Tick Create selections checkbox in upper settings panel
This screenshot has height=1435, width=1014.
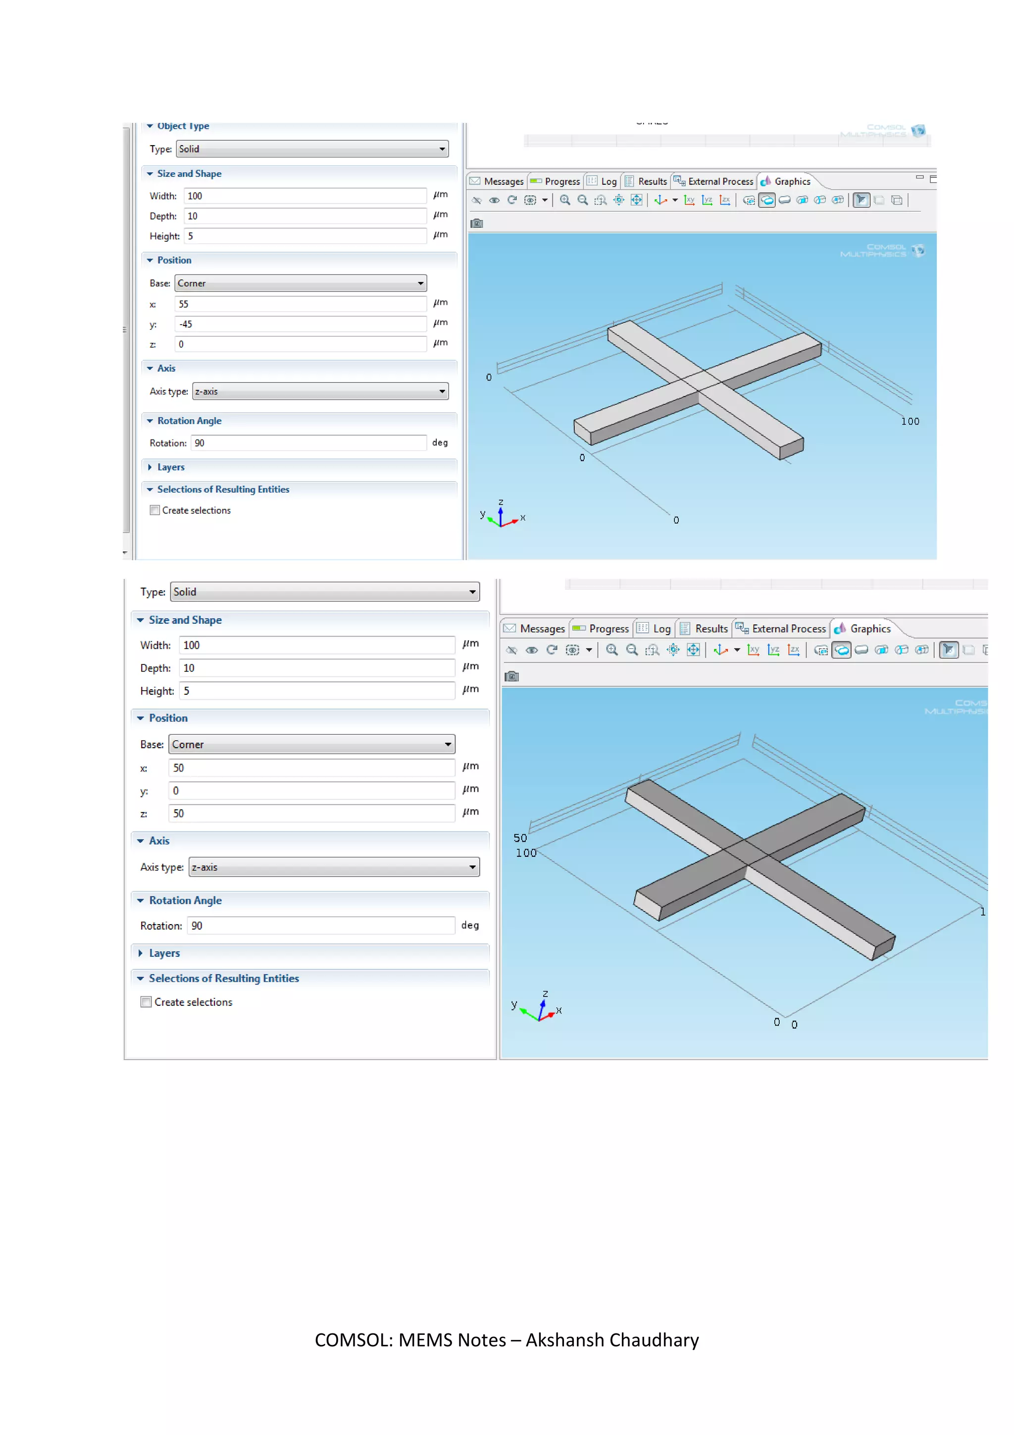point(155,510)
